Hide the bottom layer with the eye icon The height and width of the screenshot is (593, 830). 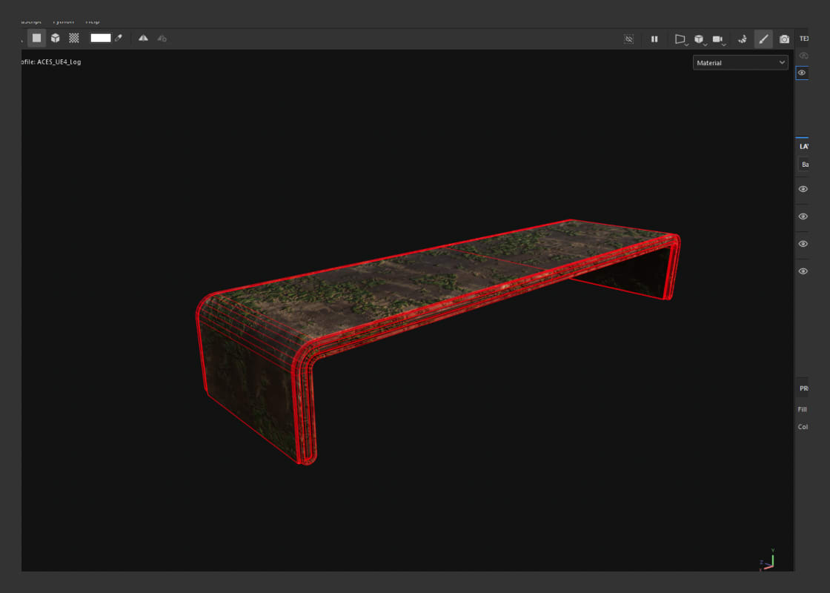pos(802,271)
